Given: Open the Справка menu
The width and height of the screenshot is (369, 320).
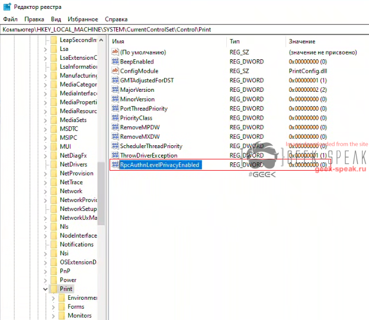Looking at the screenshot, I should 115,19.
